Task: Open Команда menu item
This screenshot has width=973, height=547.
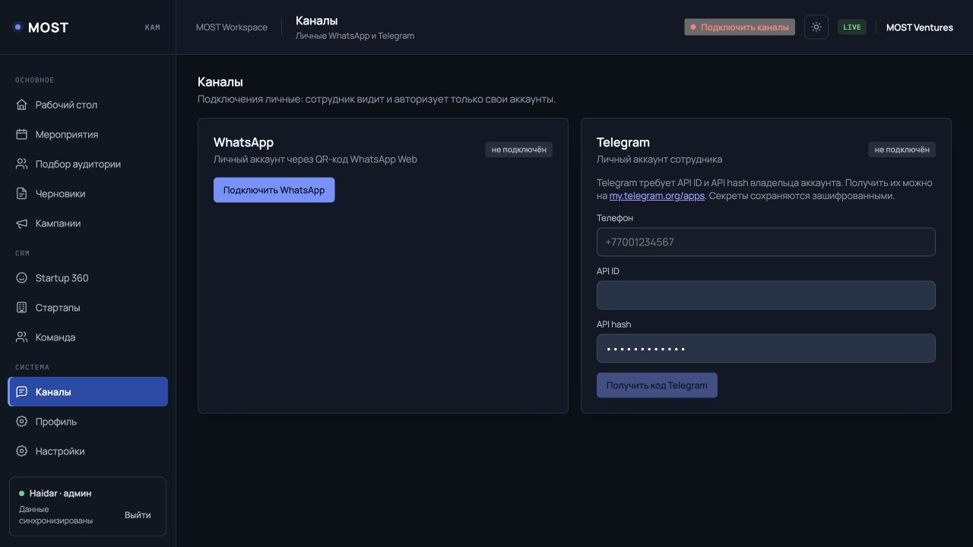Action: [x=87, y=337]
